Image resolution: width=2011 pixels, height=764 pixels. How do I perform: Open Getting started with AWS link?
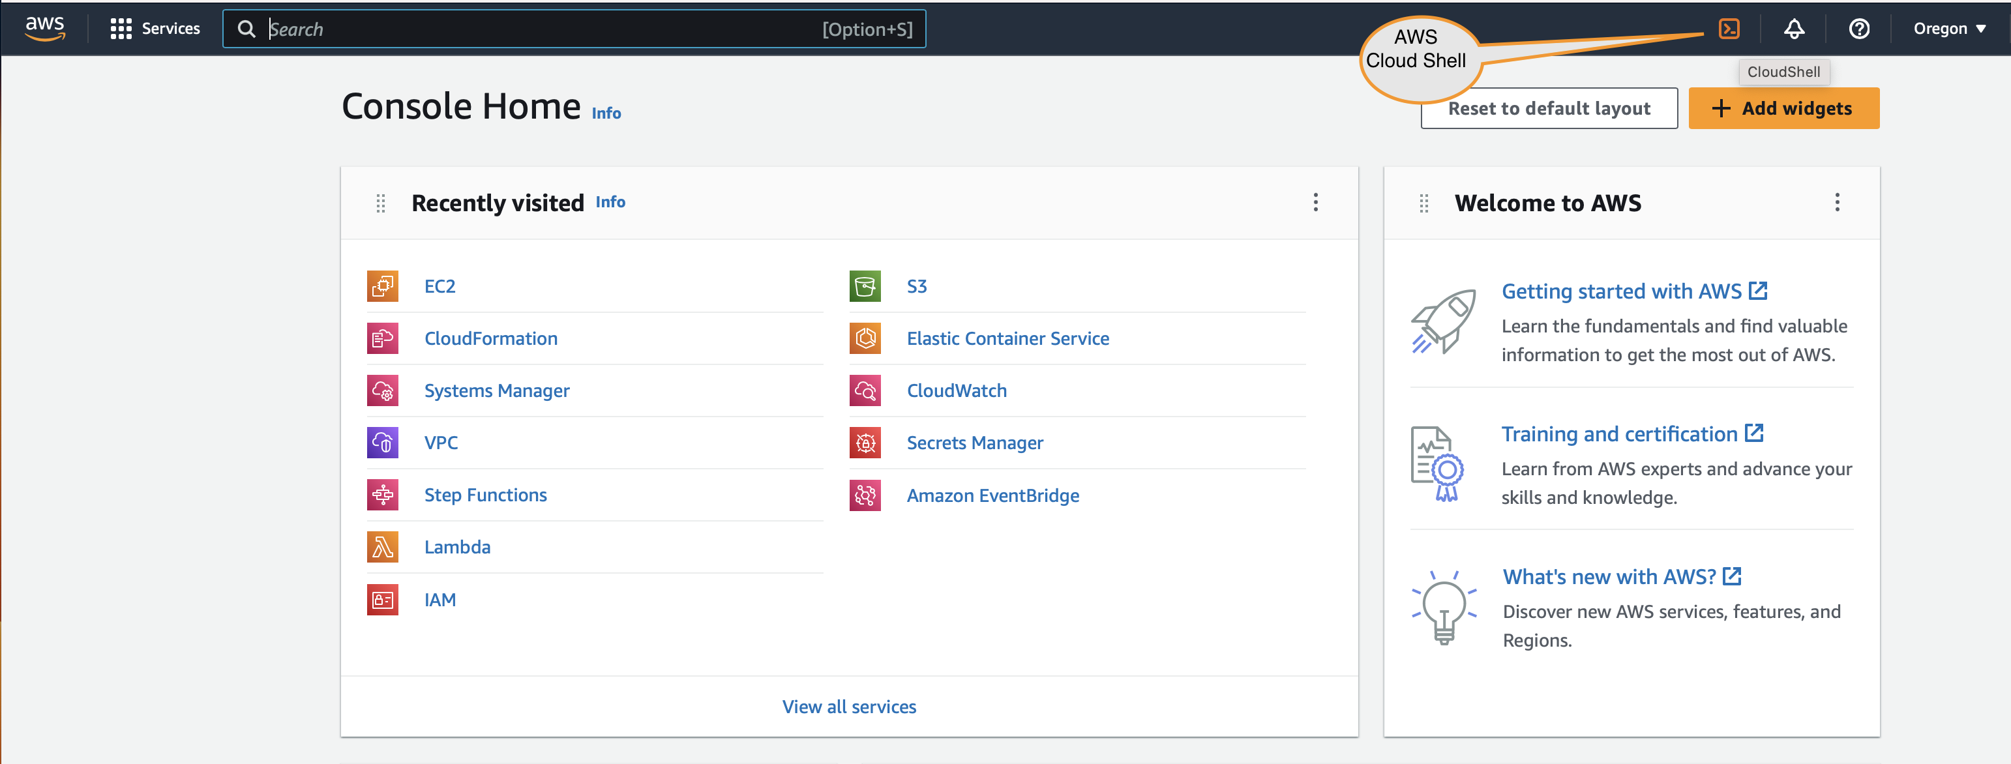pyautogui.click(x=1622, y=291)
